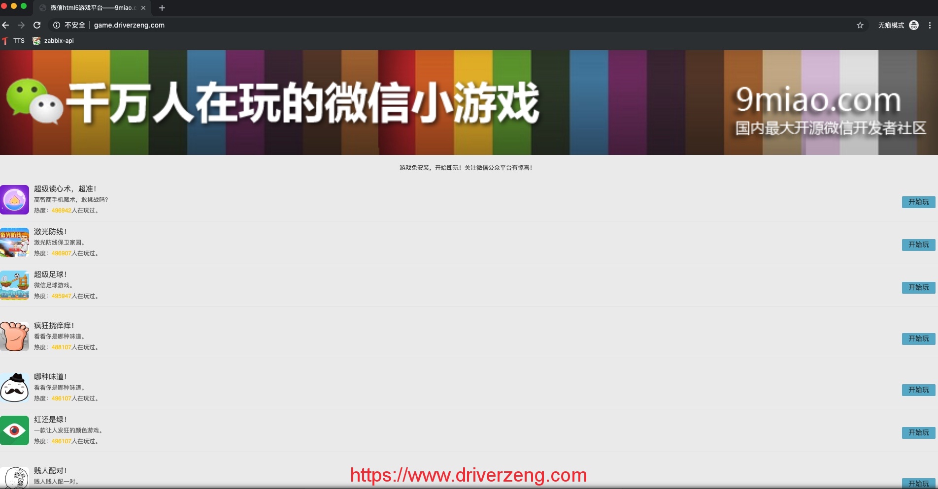This screenshot has width=938, height=489.
Task: Open the TTS bookmark
Action: click(x=14, y=41)
